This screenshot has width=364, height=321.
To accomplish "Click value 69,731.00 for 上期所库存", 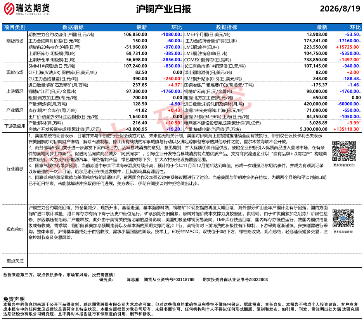I will click(x=137, y=53).
